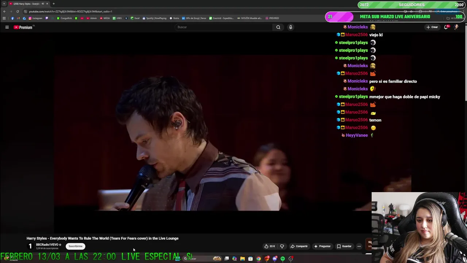Open the BBCRadio1VEVO channel link
This screenshot has width=467, height=263.
(x=47, y=245)
